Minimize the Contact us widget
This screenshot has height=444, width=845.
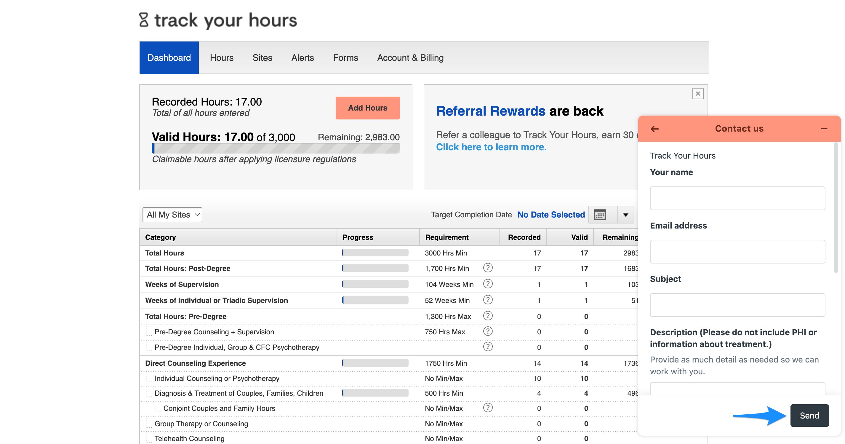point(824,129)
